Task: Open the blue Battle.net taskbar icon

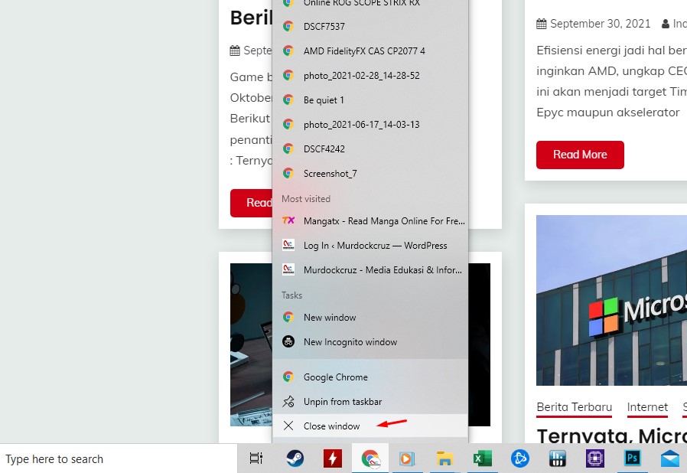Action: [520, 458]
